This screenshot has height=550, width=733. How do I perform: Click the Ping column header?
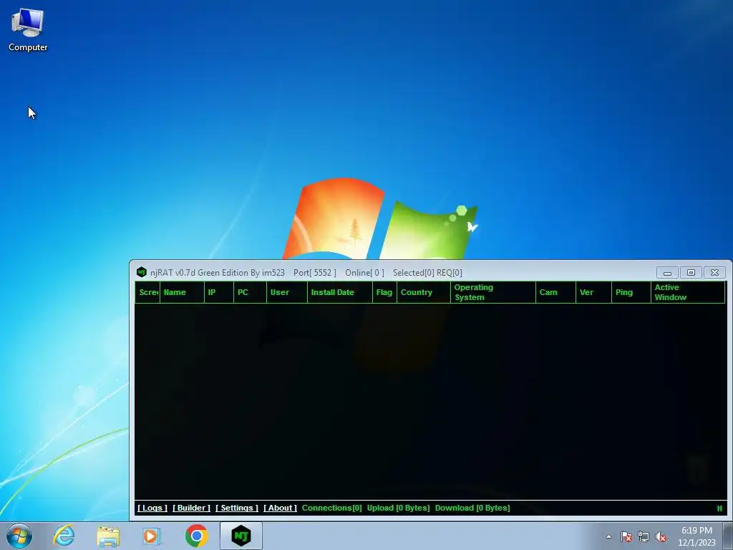[x=631, y=292]
